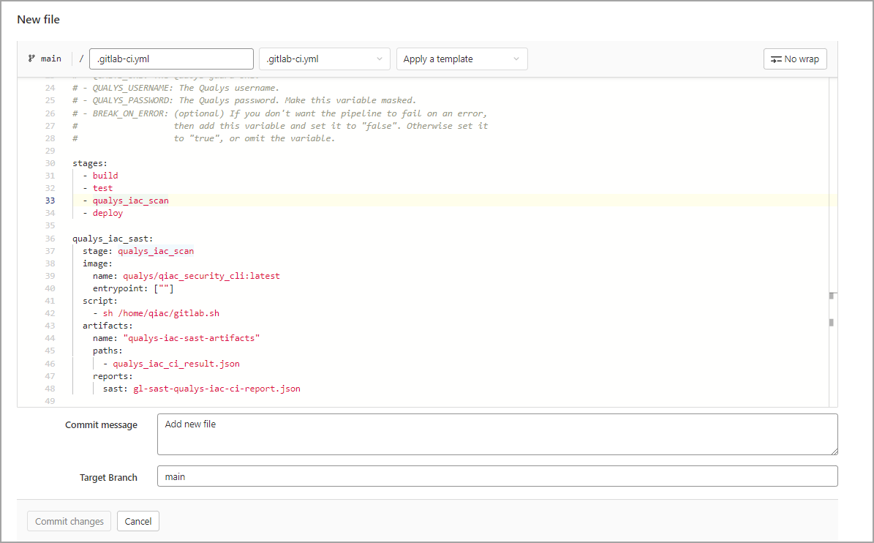
Task: Open the .gitlab-ci.yml file type dropdown
Action: (x=324, y=59)
